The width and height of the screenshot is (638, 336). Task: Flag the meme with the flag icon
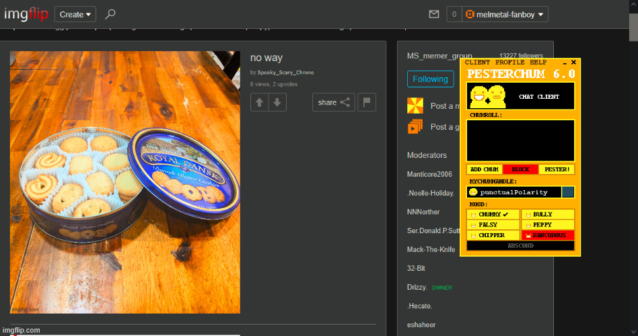[x=367, y=102]
